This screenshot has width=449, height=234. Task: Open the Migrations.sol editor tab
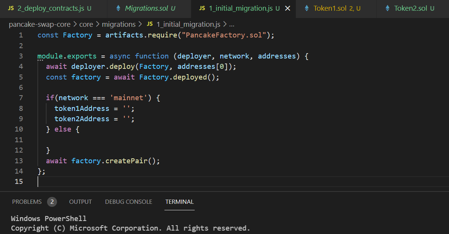(x=149, y=8)
